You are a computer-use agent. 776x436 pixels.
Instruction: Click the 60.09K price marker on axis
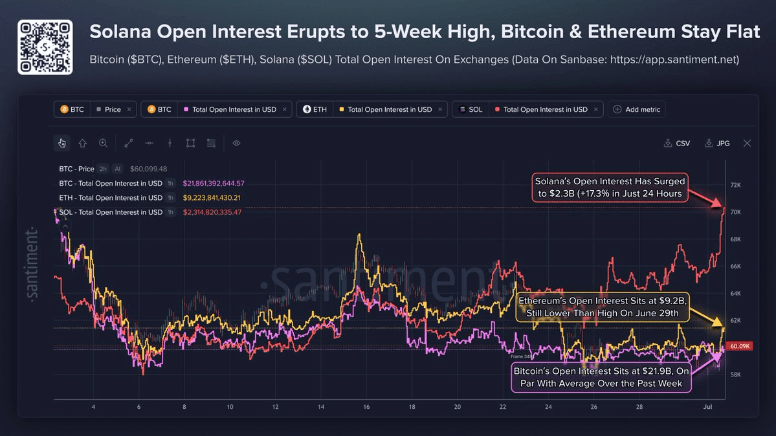(x=739, y=346)
